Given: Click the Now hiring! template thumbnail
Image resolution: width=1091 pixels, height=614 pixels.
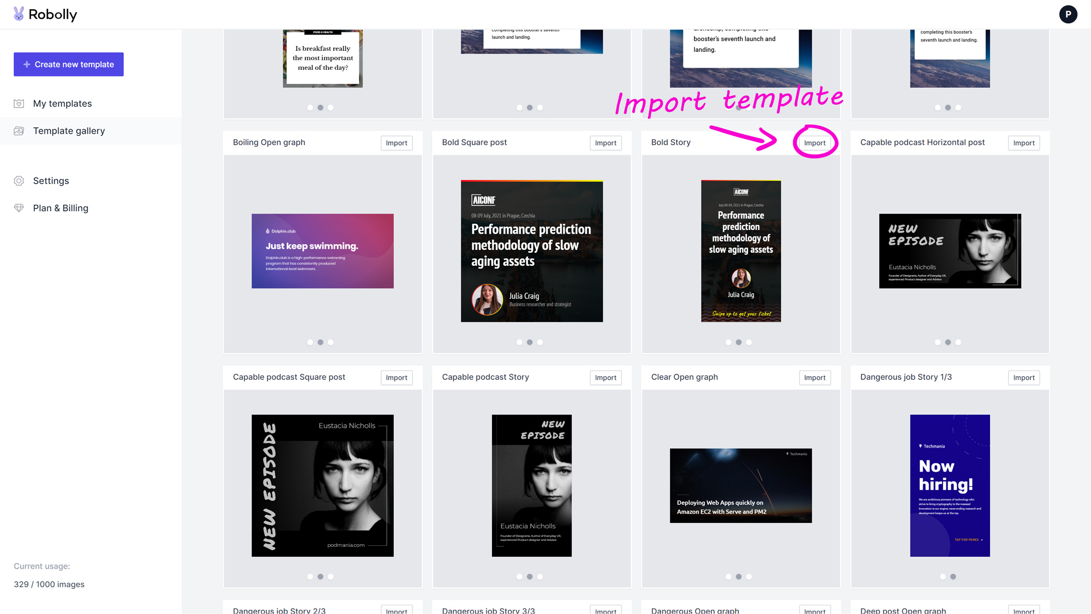Looking at the screenshot, I should 950,485.
